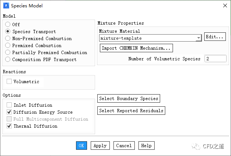Enable Volumetric reactions checkbox
Image resolution: width=231 pixels, height=156 pixels.
[x=9, y=82]
